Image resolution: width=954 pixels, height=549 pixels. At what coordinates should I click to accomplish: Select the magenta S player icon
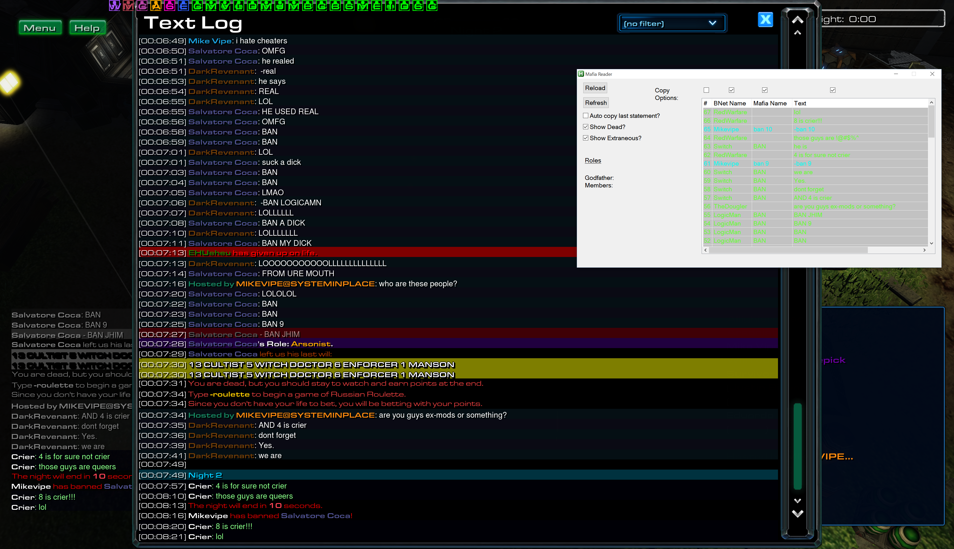170,6
